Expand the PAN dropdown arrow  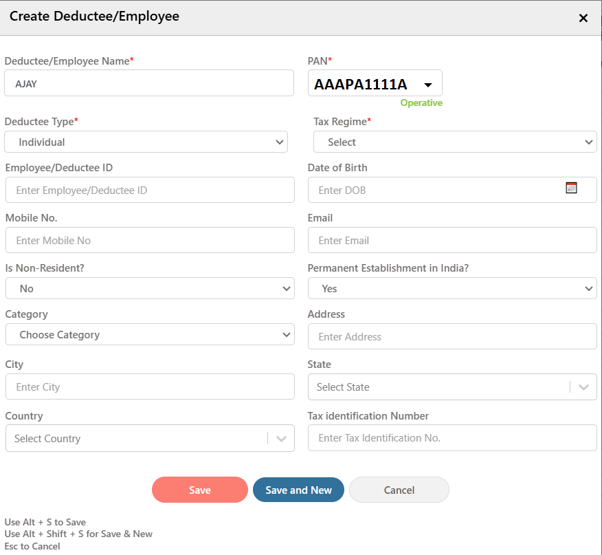(x=428, y=85)
